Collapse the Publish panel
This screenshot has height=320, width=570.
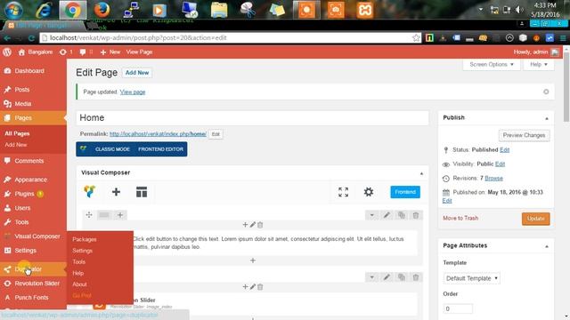point(547,118)
